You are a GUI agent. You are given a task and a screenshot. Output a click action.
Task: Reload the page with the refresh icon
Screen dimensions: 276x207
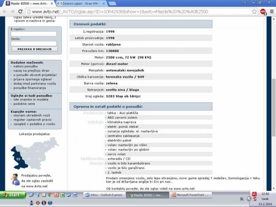pyautogui.click(x=22, y=11)
